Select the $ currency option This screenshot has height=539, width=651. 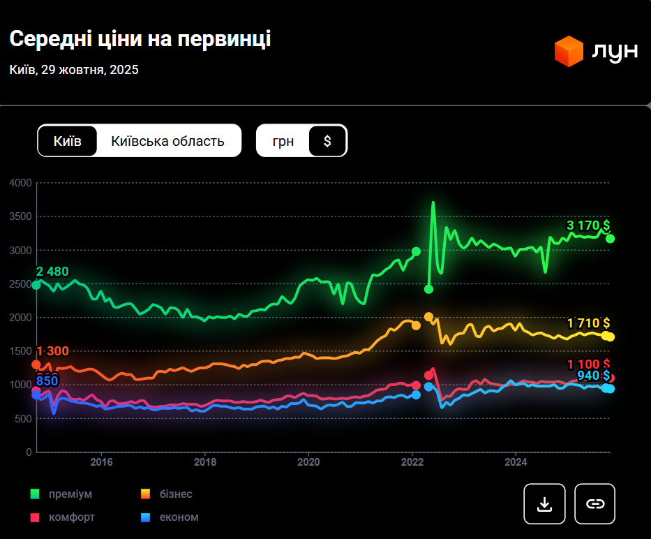(x=327, y=141)
